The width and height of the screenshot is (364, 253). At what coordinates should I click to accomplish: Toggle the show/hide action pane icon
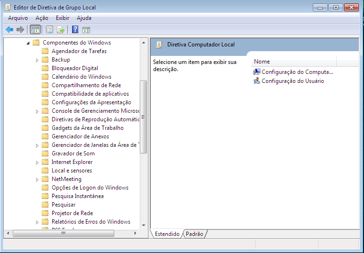(86, 30)
